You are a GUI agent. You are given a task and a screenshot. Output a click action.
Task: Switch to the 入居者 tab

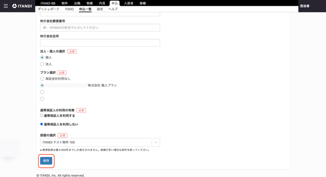coord(128,3)
